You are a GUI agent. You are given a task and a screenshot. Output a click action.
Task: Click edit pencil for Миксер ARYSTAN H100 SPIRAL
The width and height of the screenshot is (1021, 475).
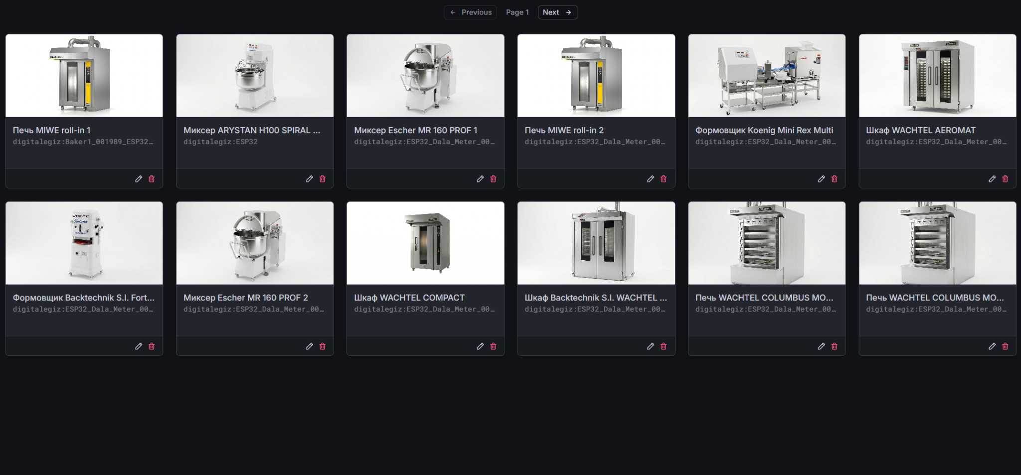[309, 179]
